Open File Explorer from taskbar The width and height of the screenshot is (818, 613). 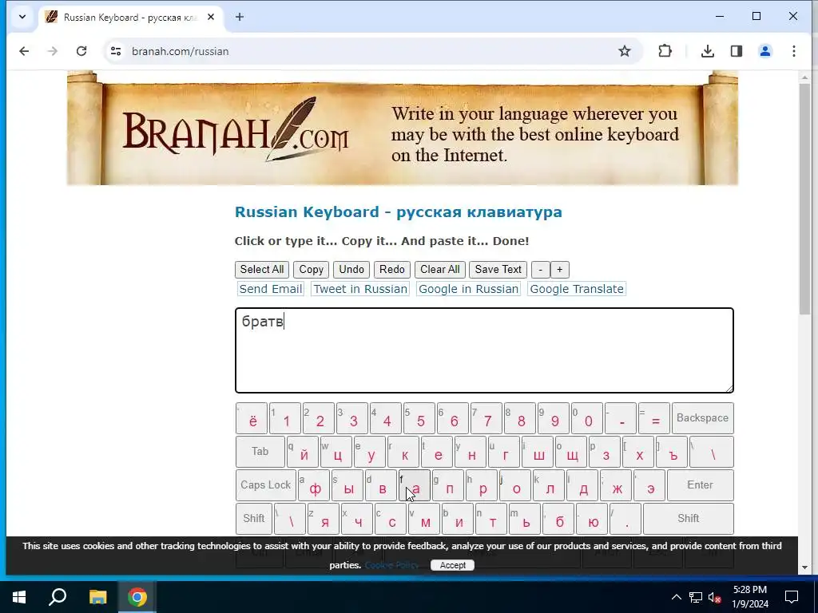pos(97,597)
